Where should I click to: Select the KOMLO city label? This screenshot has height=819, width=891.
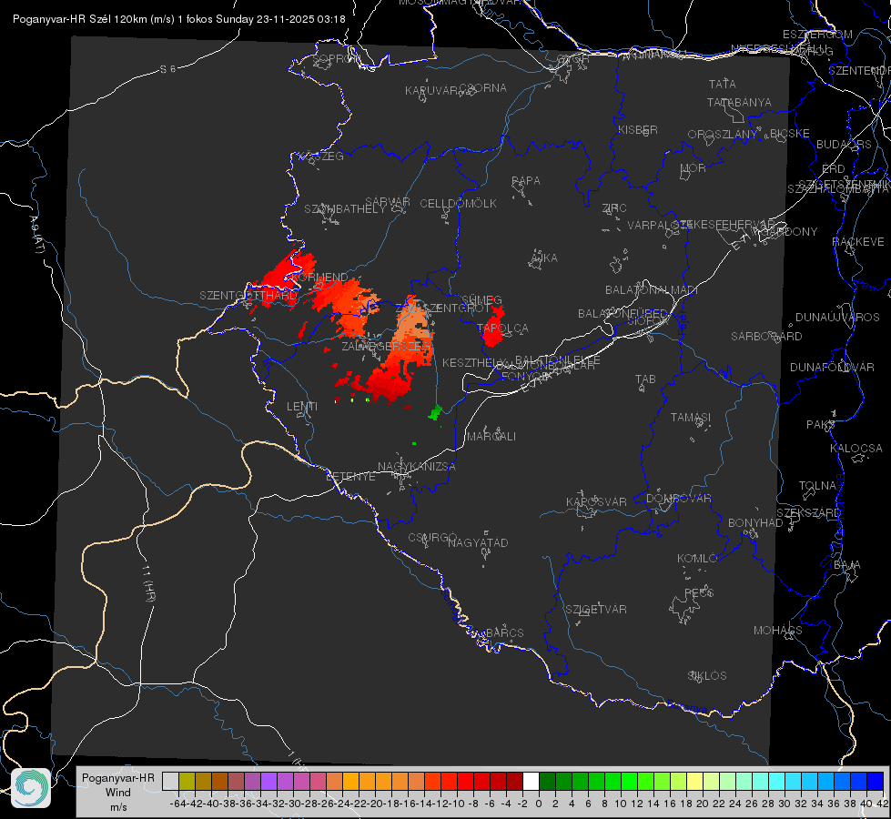[x=697, y=559]
